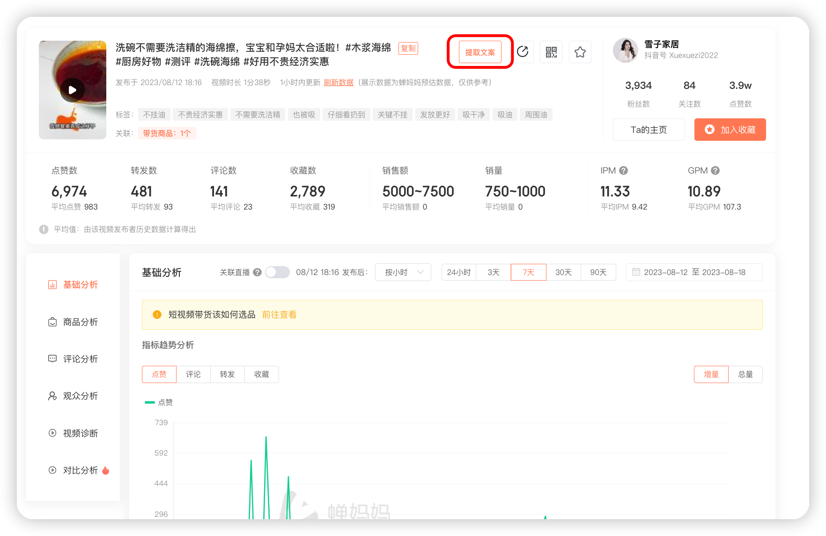Click the 销售额 value 5000~7500
Screen dimensions: 826x536
[418, 191]
